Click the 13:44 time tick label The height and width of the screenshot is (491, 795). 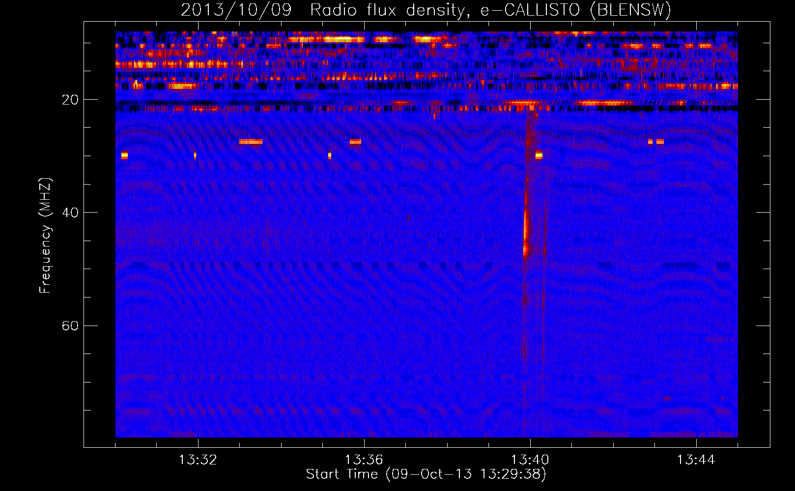(x=696, y=460)
